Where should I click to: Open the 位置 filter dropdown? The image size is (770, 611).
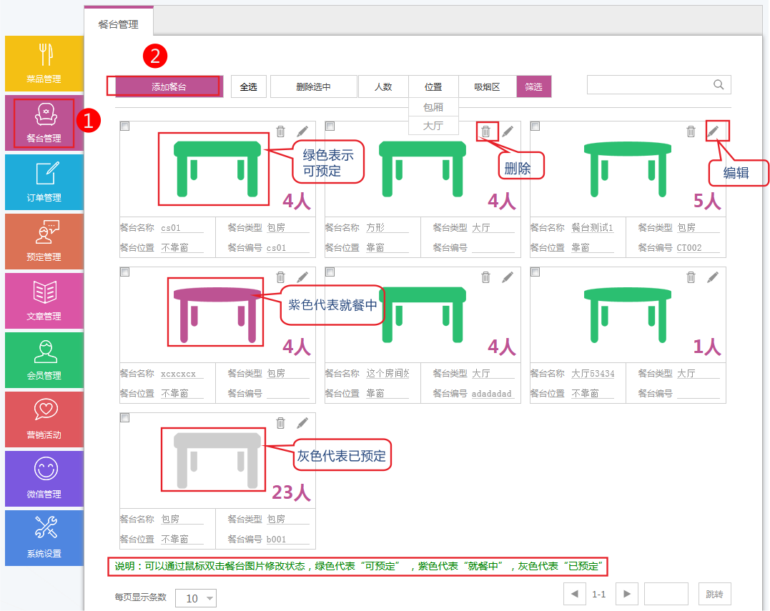[x=433, y=87]
